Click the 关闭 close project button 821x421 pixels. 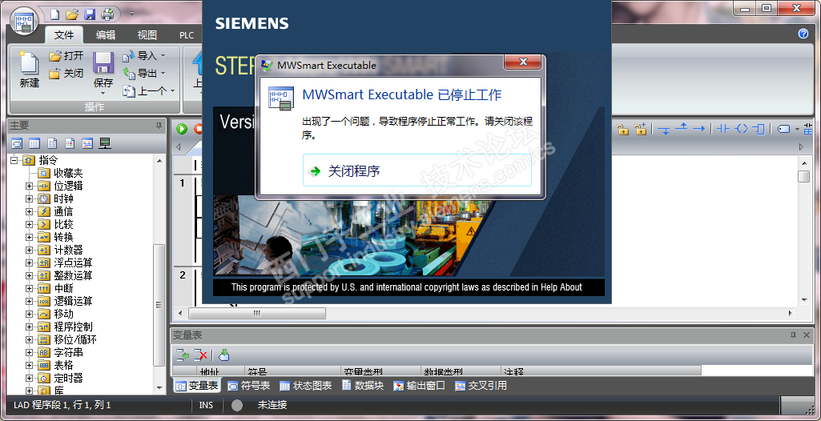tap(66, 73)
